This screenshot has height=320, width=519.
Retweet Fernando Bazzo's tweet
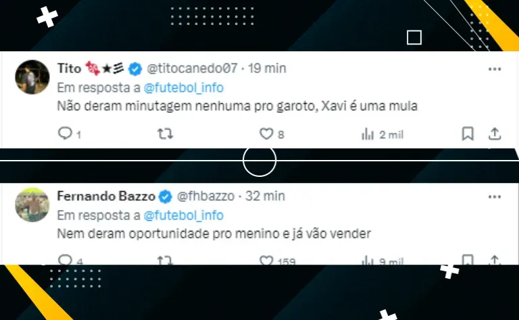165,260
